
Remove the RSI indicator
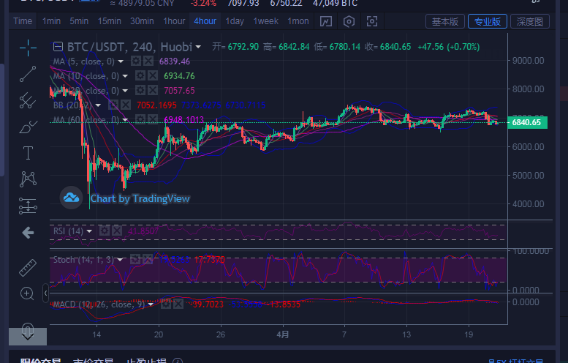(117, 231)
